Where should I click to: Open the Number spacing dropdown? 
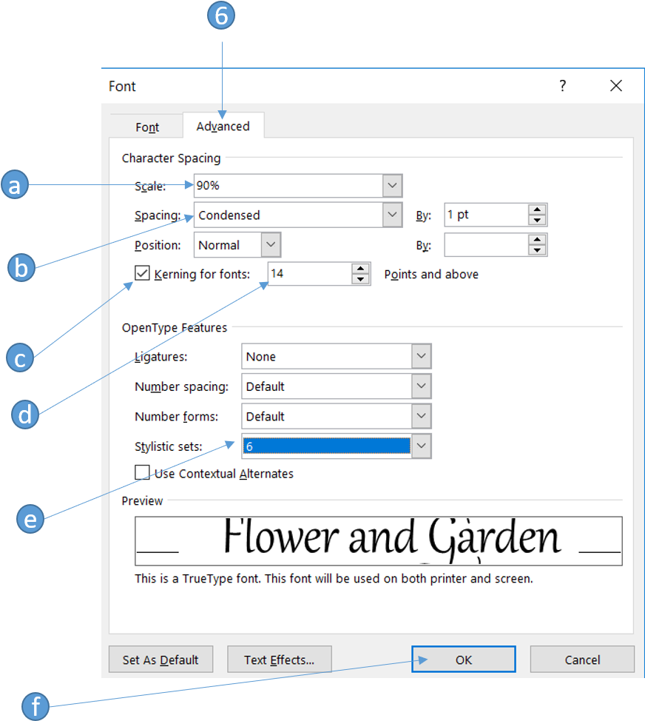[x=422, y=386]
